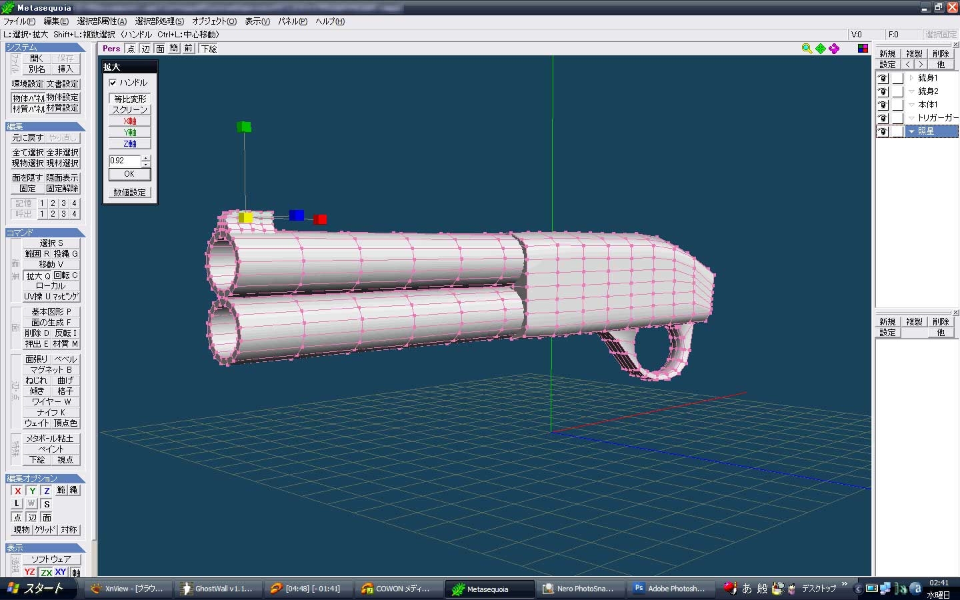Click the 銃身1 material color box
The image size is (960, 600).
click(x=897, y=78)
